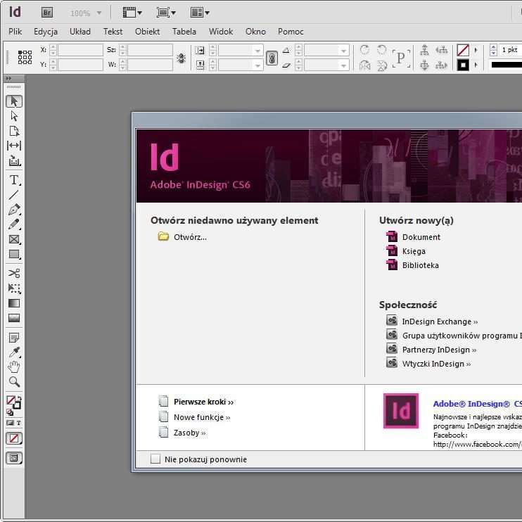Select the Pen tool

point(14,210)
